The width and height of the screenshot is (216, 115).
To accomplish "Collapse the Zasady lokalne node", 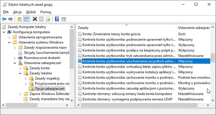I will pyautogui.click(x=20, y=74).
